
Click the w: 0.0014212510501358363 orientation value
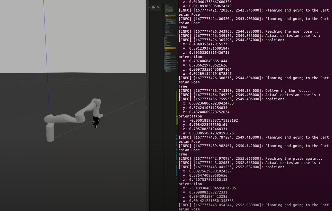208,201
